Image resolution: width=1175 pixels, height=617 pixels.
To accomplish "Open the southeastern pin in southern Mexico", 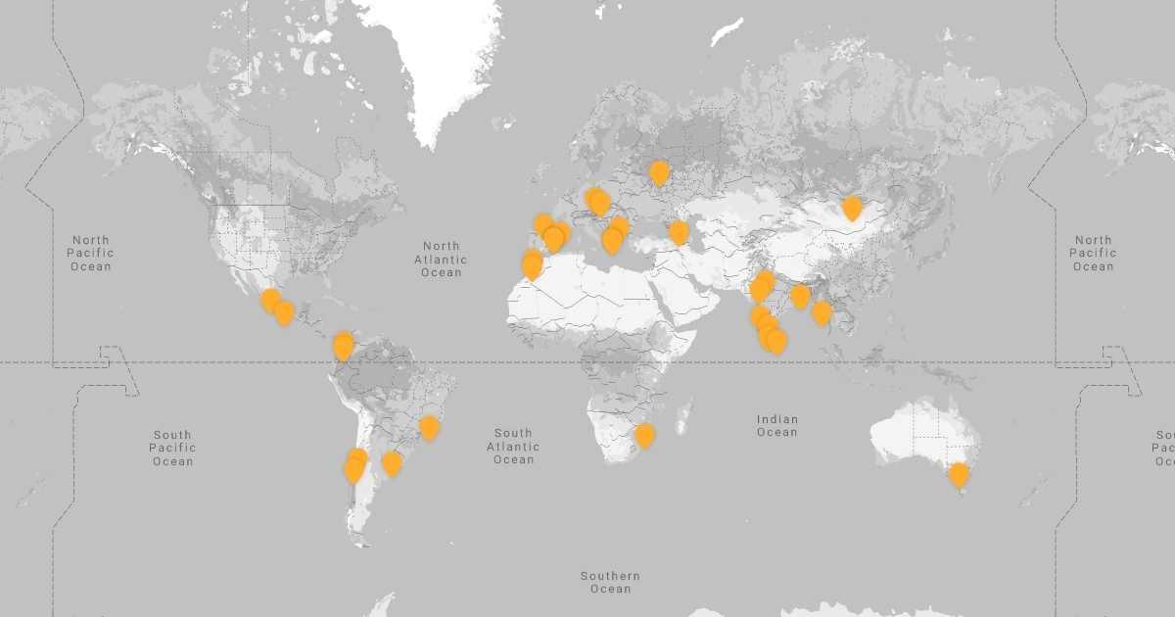I will click(284, 312).
